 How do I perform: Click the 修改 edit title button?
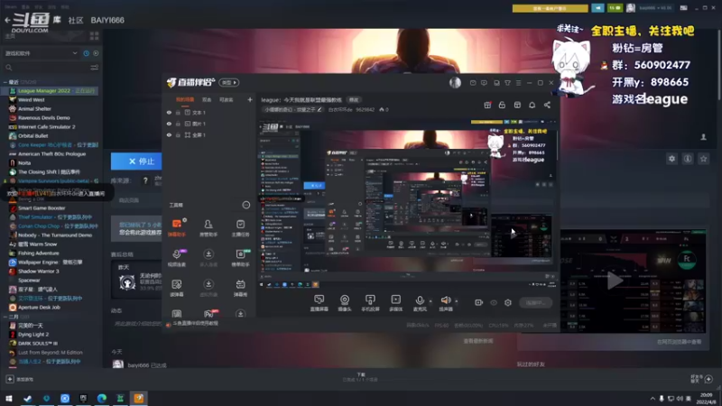(x=353, y=100)
